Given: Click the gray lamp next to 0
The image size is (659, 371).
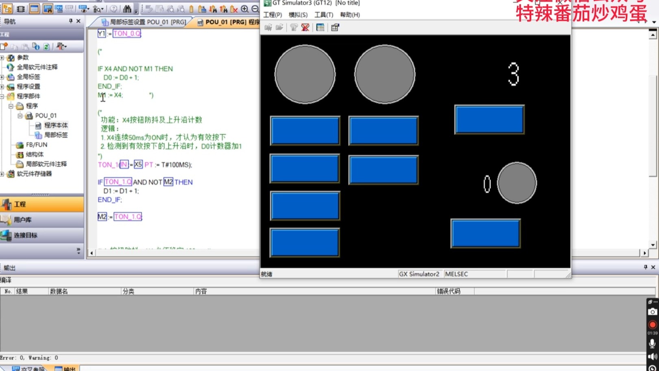Looking at the screenshot, I should click(517, 183).
